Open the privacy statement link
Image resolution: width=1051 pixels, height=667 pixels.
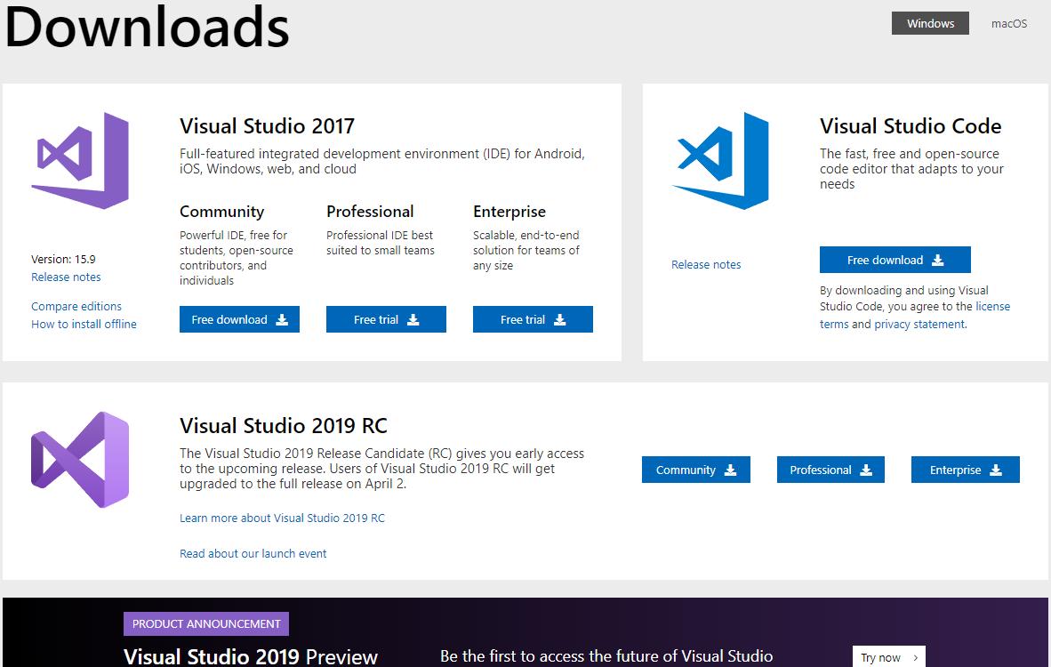[x=919, y=325]
